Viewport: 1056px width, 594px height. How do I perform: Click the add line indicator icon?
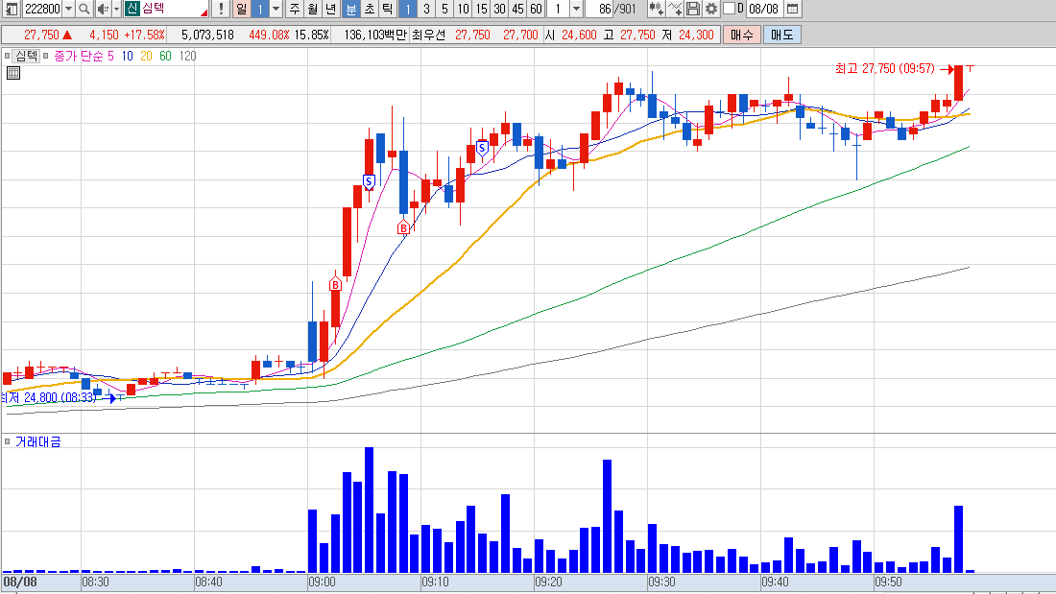[675, 9]
